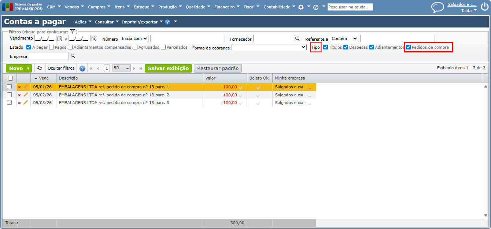Select all rows with the header checkbox
This screenshot has height=229, width=491.
tap(10, 78)
